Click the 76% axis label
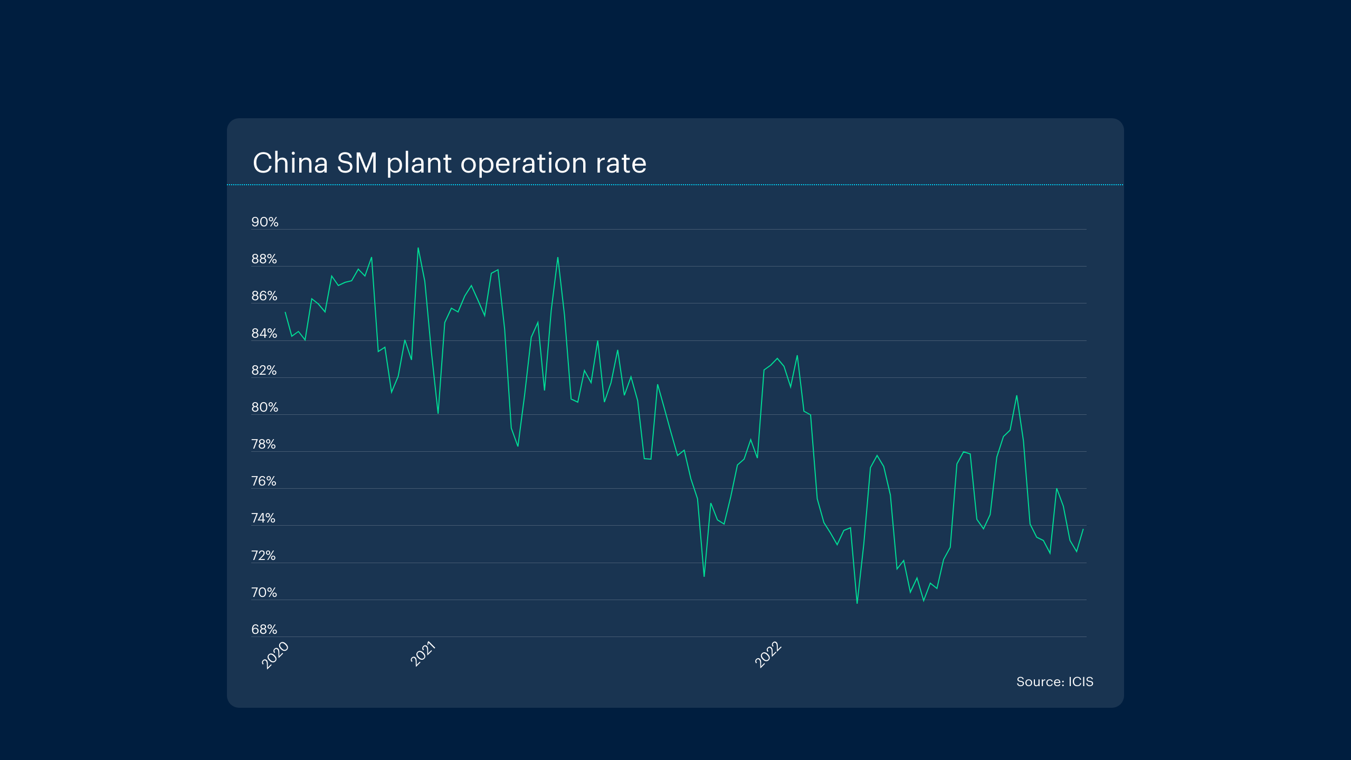 (x=263, y=481)
